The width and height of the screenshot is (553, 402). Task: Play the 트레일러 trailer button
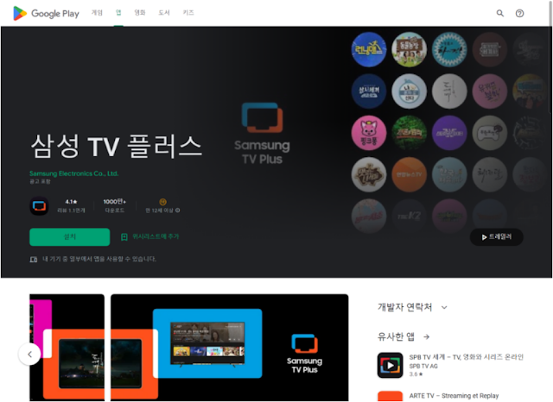pos(497,237)
